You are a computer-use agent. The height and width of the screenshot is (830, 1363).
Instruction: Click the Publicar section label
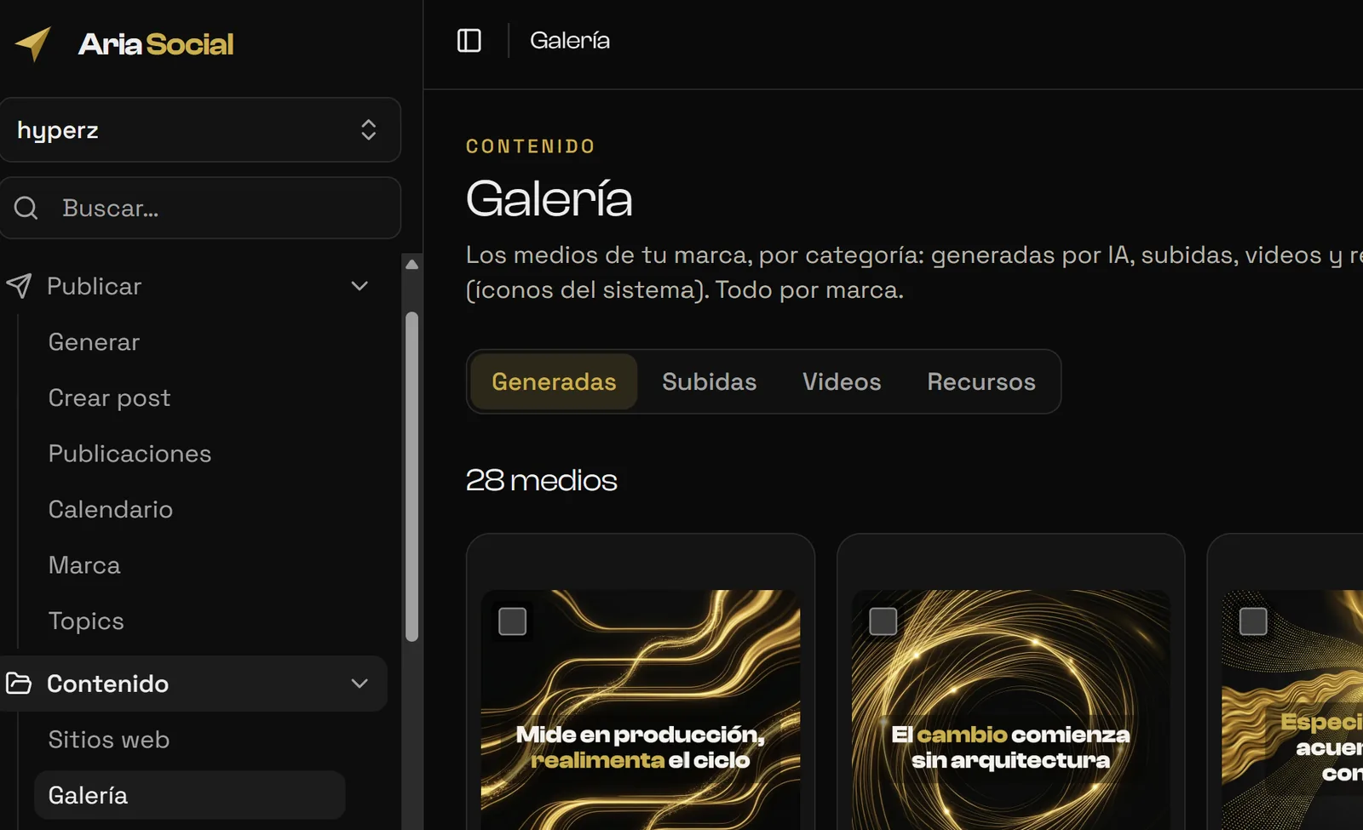coord(94,286)
